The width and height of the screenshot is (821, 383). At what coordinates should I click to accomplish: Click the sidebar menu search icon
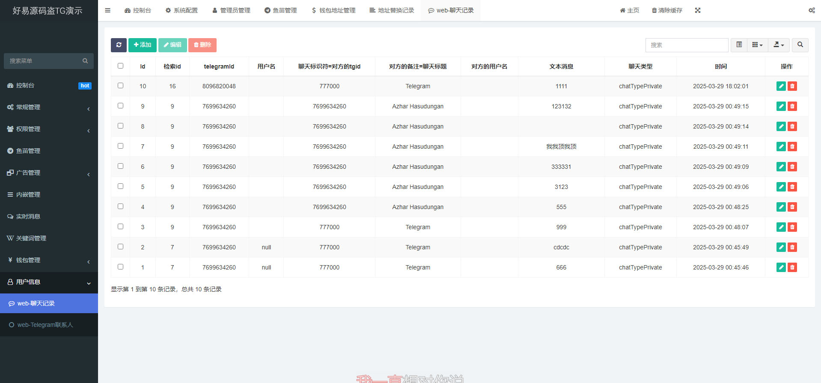click(x=85, y=61)
